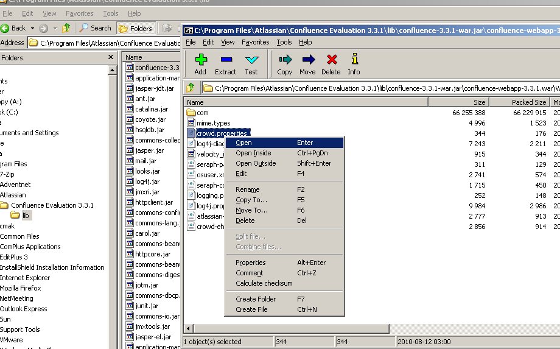Click Explorer Forward arrow icon

(x=43, y=28)
